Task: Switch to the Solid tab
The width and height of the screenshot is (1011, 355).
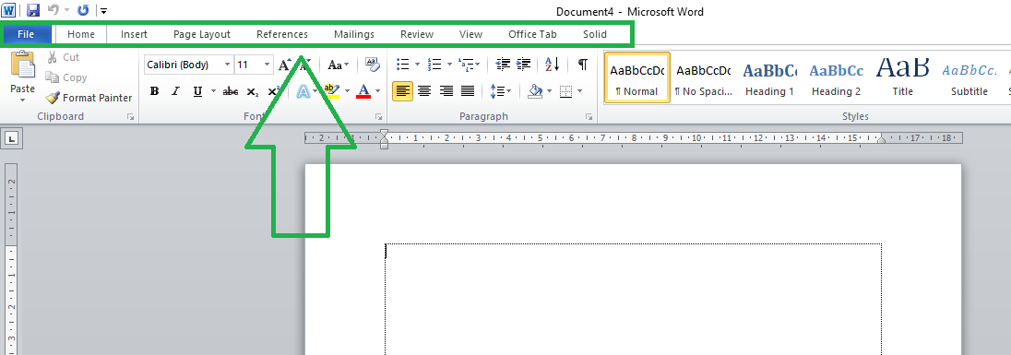Action: [x=595, y=34]
